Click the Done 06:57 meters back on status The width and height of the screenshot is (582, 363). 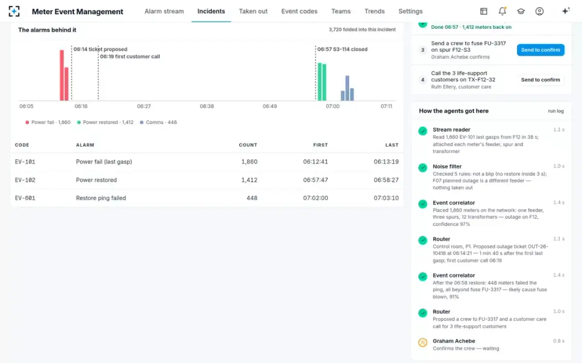[x=471, y=27]
